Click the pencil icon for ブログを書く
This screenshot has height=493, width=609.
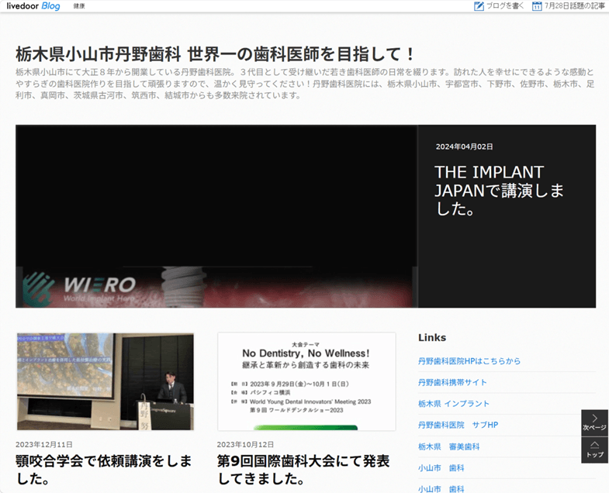(x=479, y=6)
